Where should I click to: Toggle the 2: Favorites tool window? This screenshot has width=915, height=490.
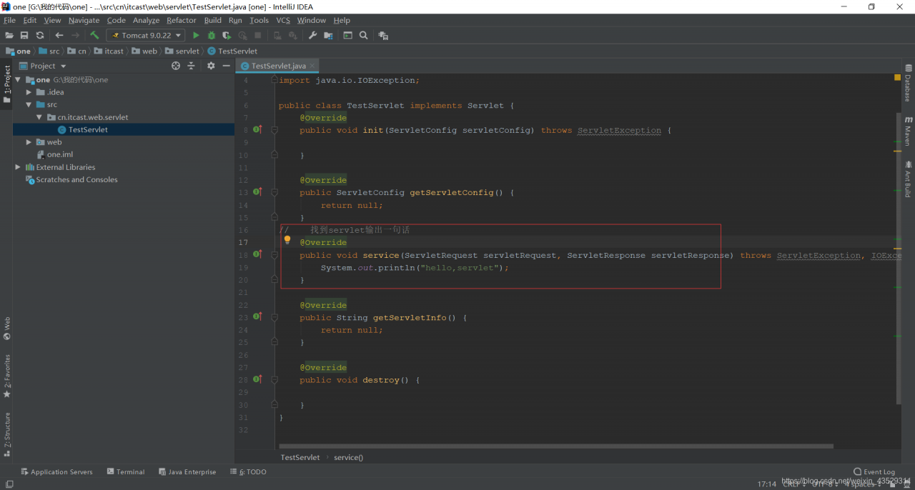pos(7,376)
